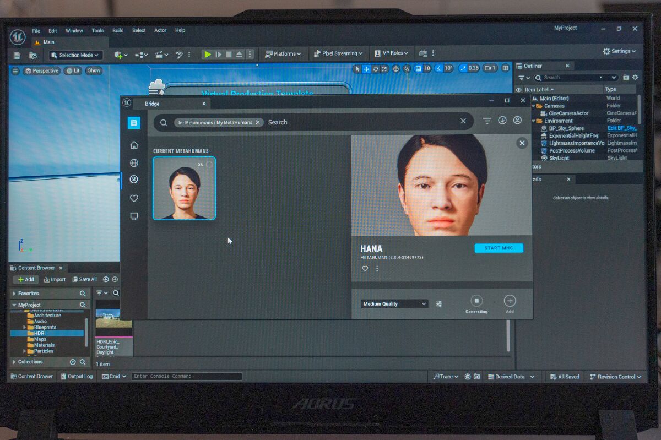
Task: Collapse the MyProject section
Action: click(x=14, y=305)
